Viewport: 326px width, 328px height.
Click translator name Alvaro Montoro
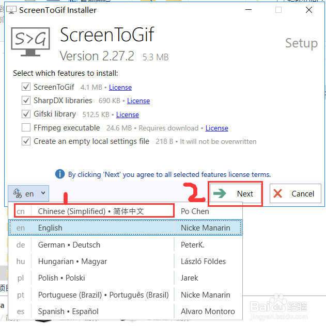208,311
